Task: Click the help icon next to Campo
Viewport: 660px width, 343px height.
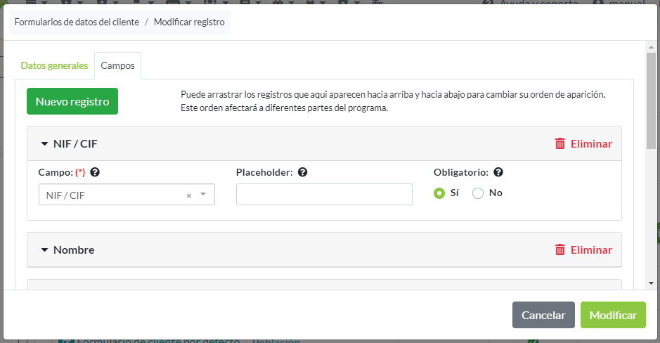Action: (x=95, y=172)
